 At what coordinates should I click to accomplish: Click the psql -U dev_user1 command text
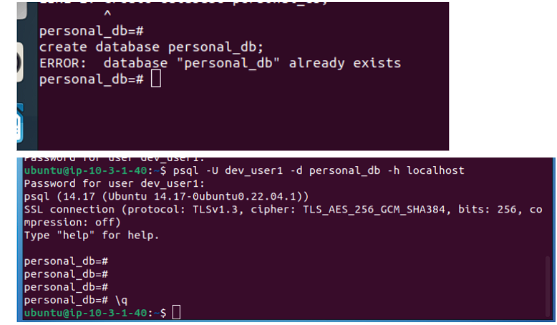click(236, 171)
